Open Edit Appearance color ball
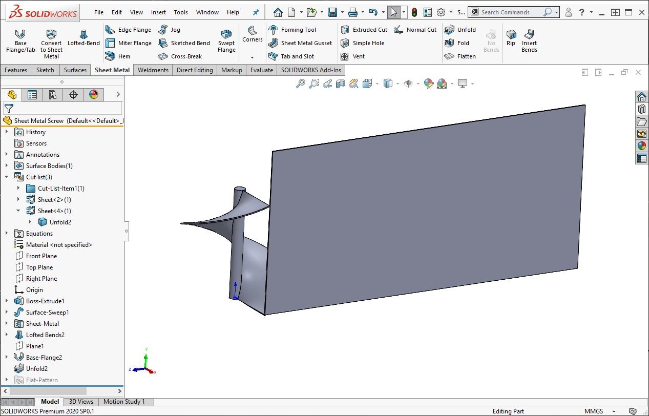Viewport: 649px width, 416px height. (429, 84)
